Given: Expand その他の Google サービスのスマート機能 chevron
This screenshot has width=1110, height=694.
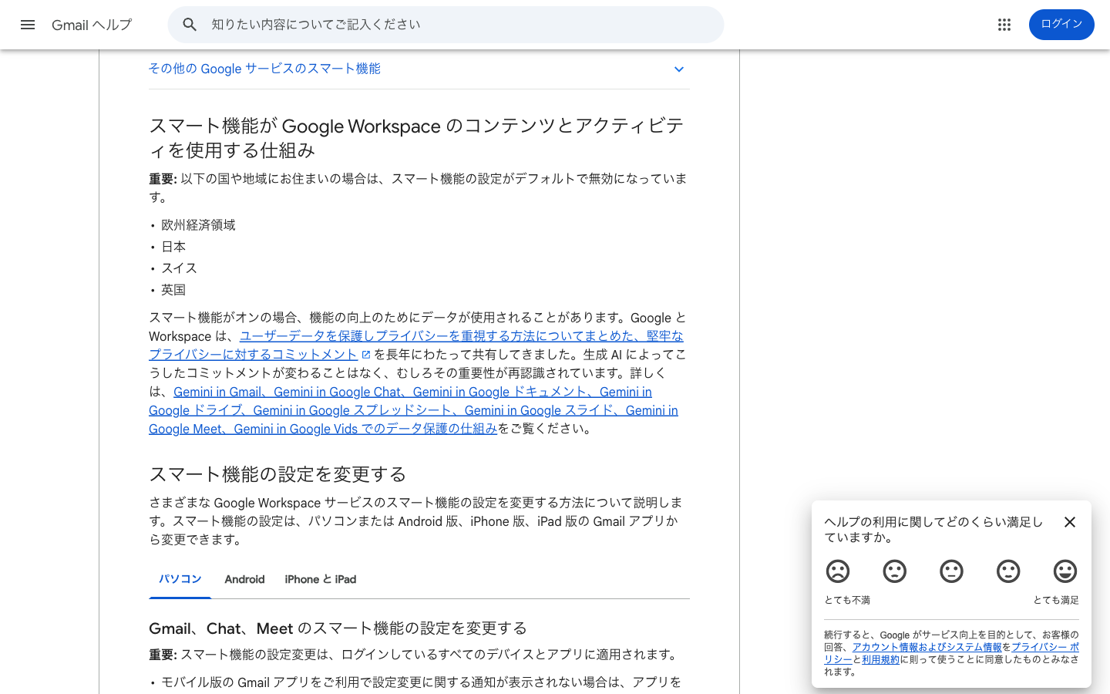Looking at the screenshot, I should pos(679,69).
